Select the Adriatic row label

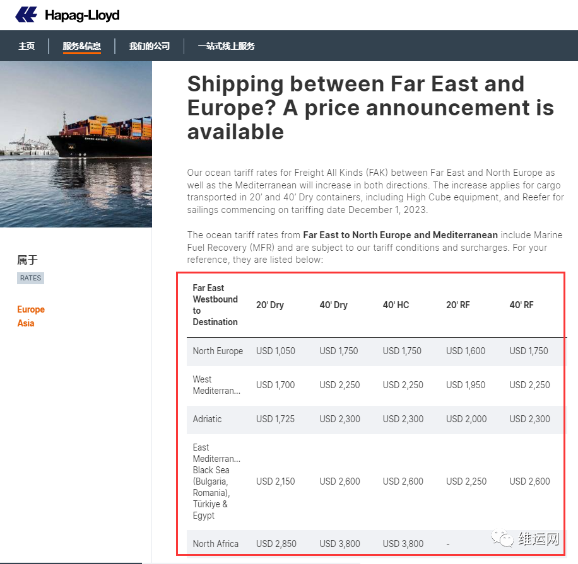207,419
